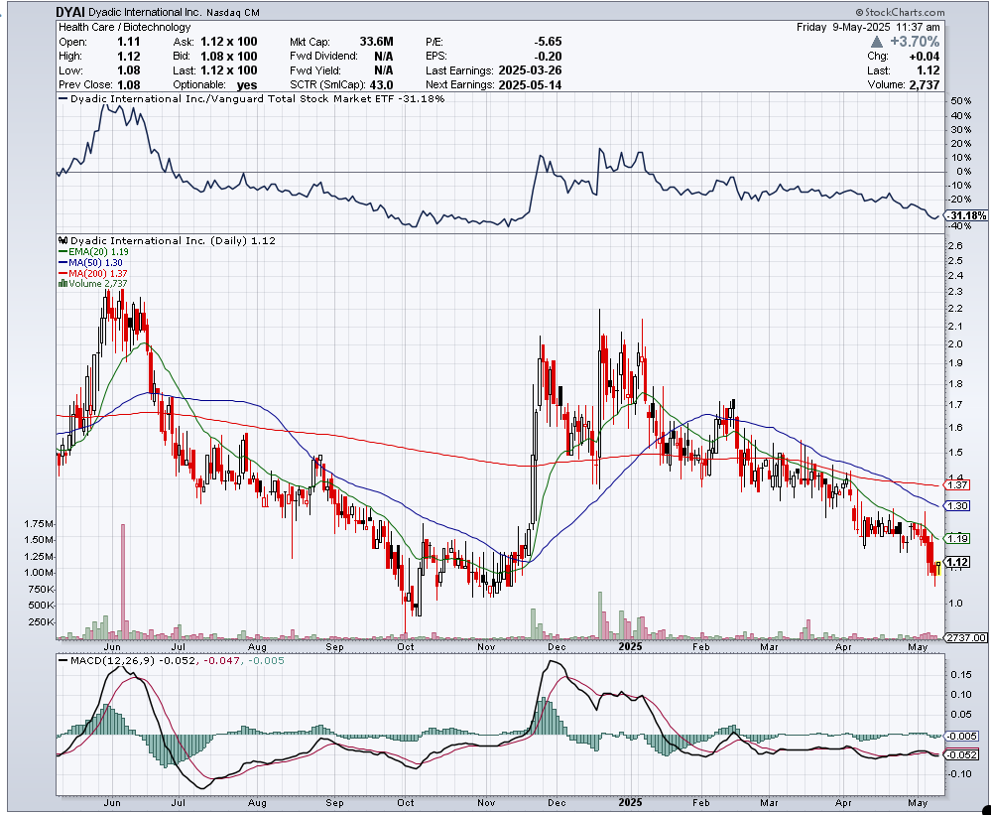Viewport: 991px width, 815px height.
Task: Click the Low: 1.08 value
Action: [99, 70]
